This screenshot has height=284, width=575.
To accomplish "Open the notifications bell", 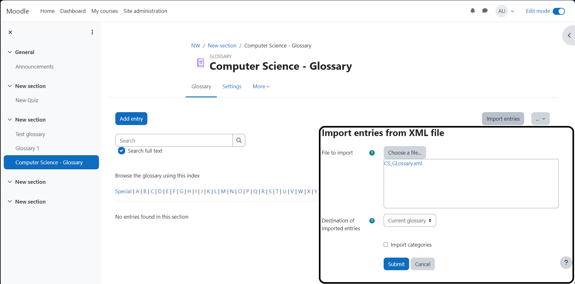I will coord(473,11).
